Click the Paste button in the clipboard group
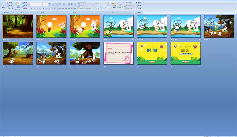237x137 pixels. [3, 6]
